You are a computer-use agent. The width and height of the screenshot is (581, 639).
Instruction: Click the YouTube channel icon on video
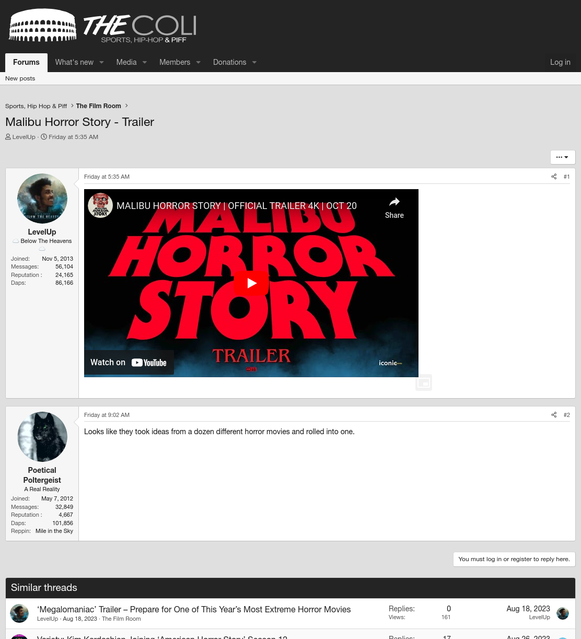pyautogui.click(x=100, y=205)
